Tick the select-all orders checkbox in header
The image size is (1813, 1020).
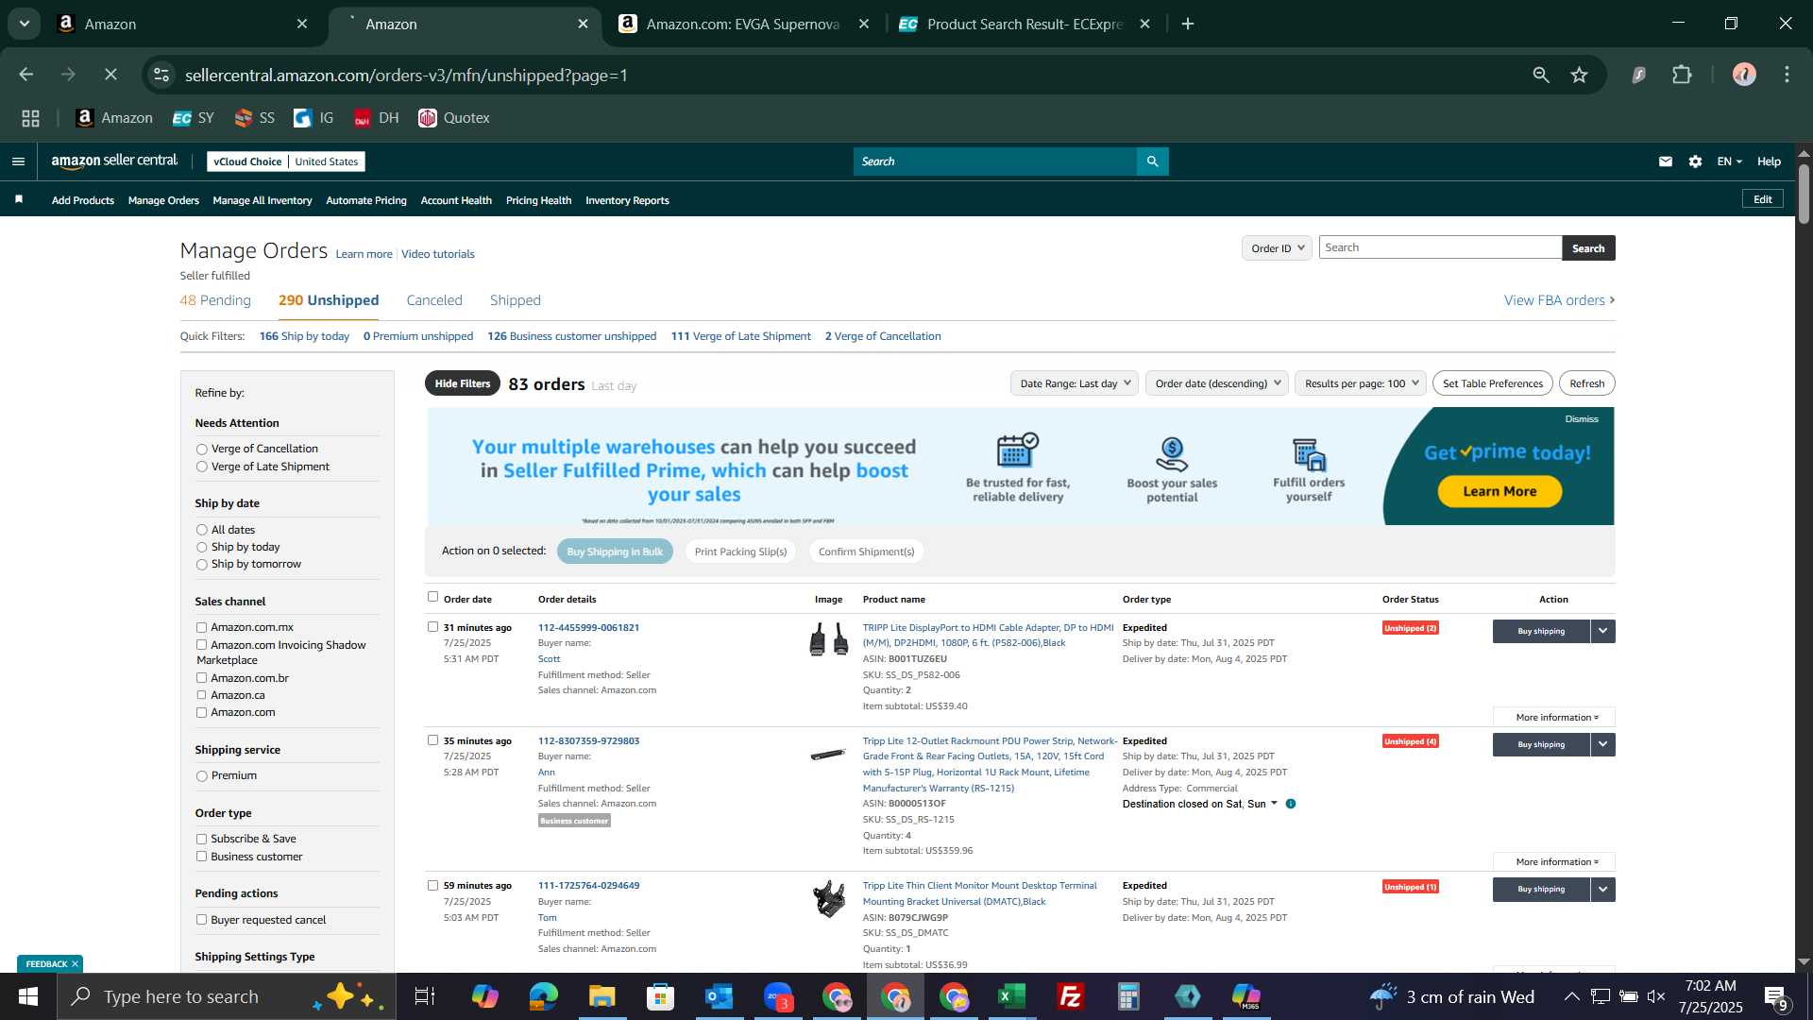click(x=432, y=597)
